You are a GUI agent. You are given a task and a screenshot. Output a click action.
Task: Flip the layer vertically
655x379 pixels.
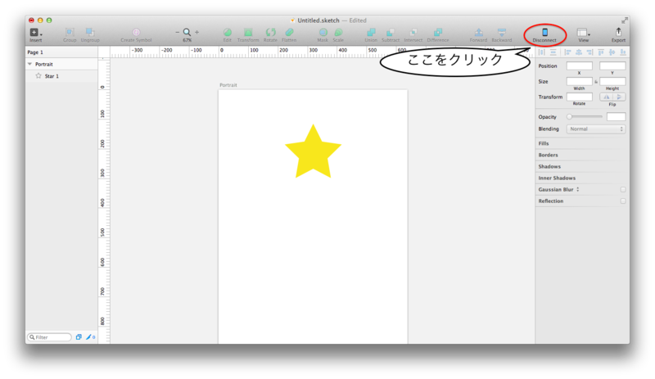pyautogui.click(x=619, y=97)
